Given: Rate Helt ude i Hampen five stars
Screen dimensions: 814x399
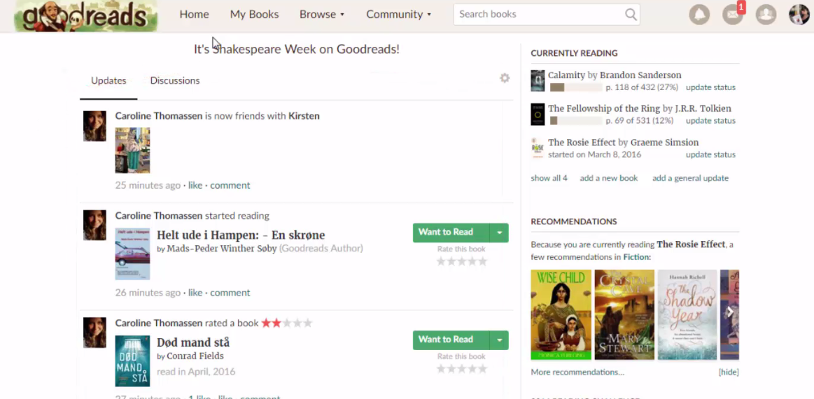Looking at the screenshot, I should (x=483, y=261).
